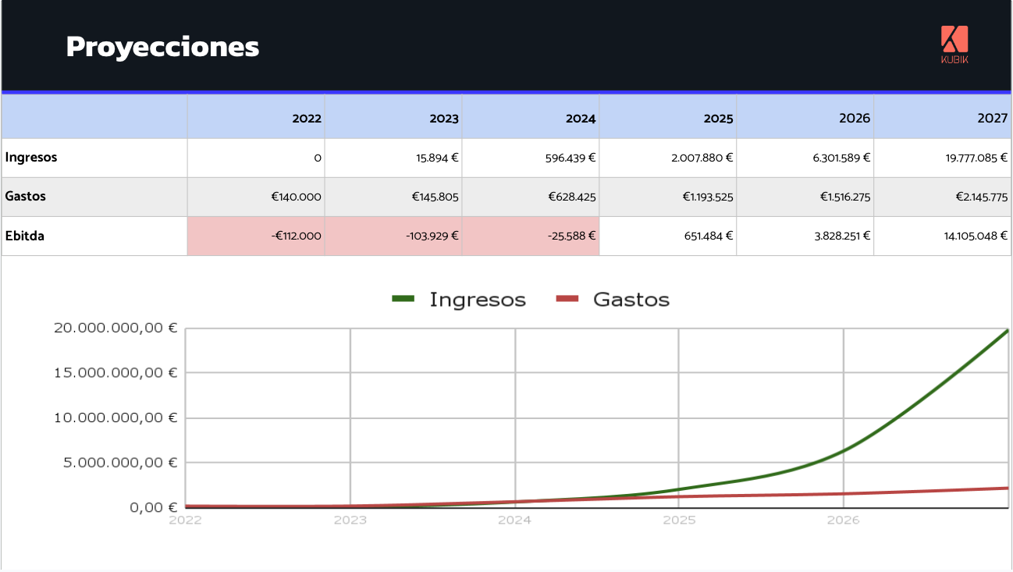1013x572 pixels.
Task: Click the Kubik logo icon
Action: click(x=954, y=40)
